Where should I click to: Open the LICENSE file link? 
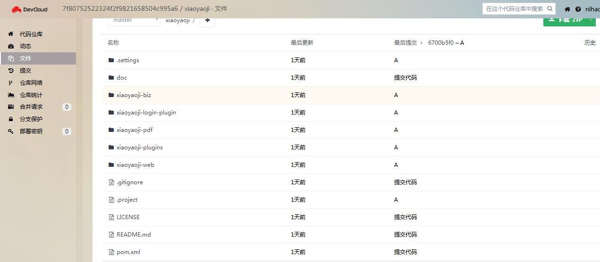pyautogui.click(x=128, y=217)
